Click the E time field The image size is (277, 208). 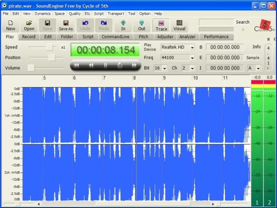[225, 58]
